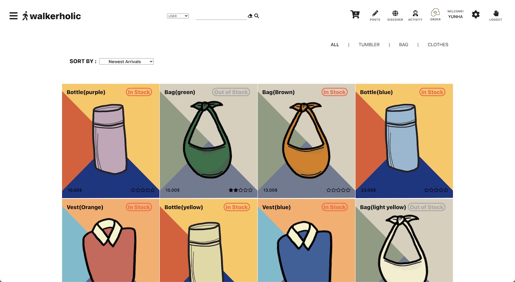Open Discover globe icon
This screenshot has width=515, height=282.
[395, 16]
